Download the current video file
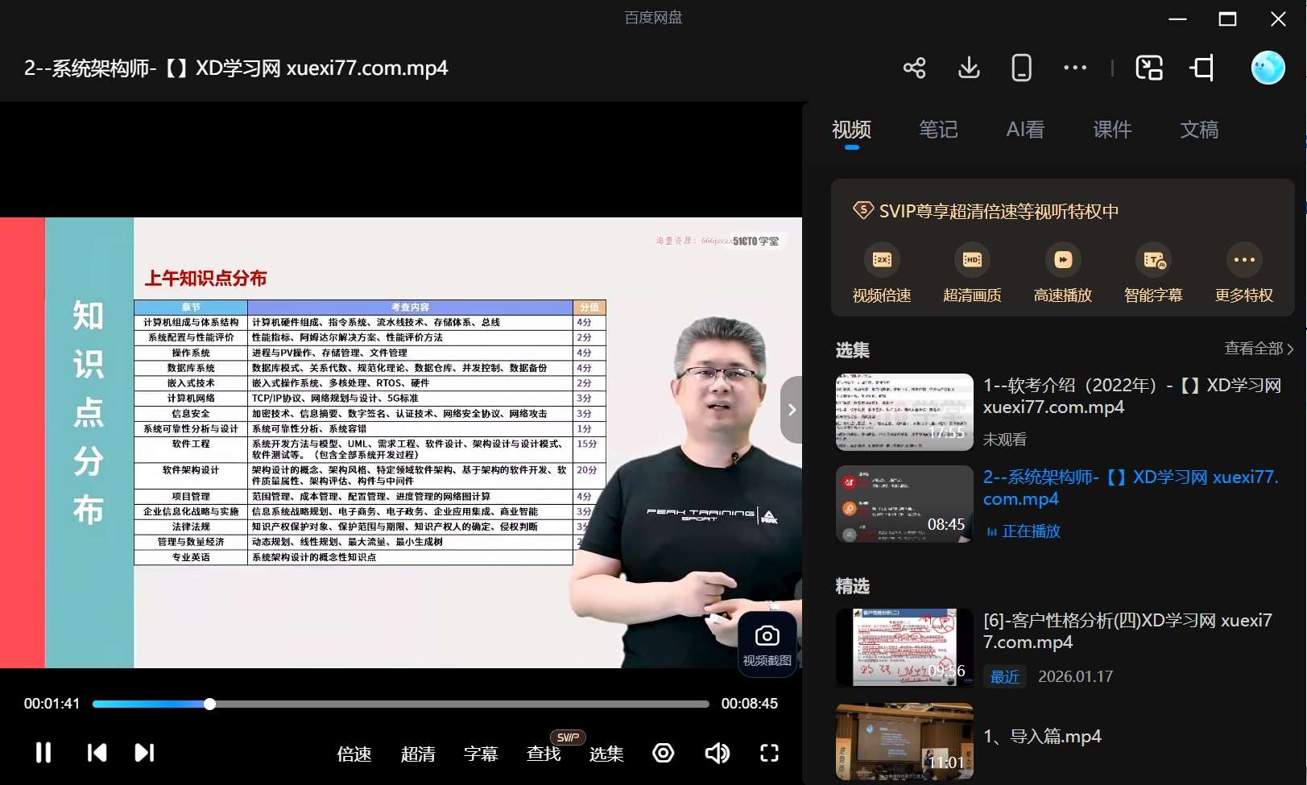1307x785 pixels. click(969, 68)
